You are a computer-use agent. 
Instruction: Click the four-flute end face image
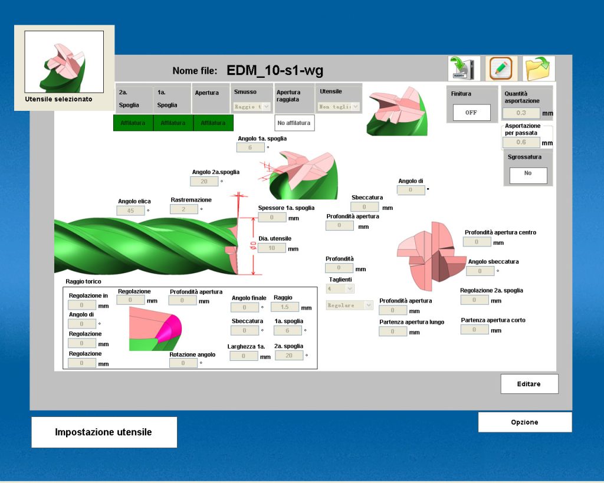[431, 257]
